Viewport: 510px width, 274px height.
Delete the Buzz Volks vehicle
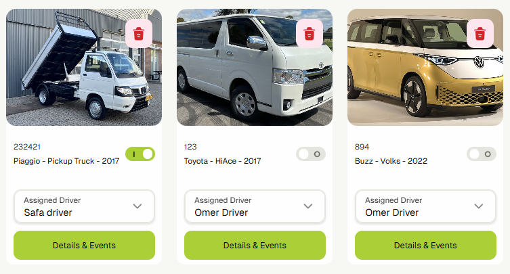pyautogui.click(x=480, y=33)
